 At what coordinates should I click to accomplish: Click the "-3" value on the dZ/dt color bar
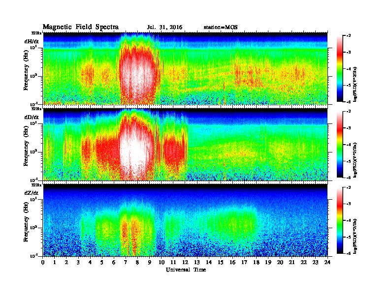click(349, 204)
